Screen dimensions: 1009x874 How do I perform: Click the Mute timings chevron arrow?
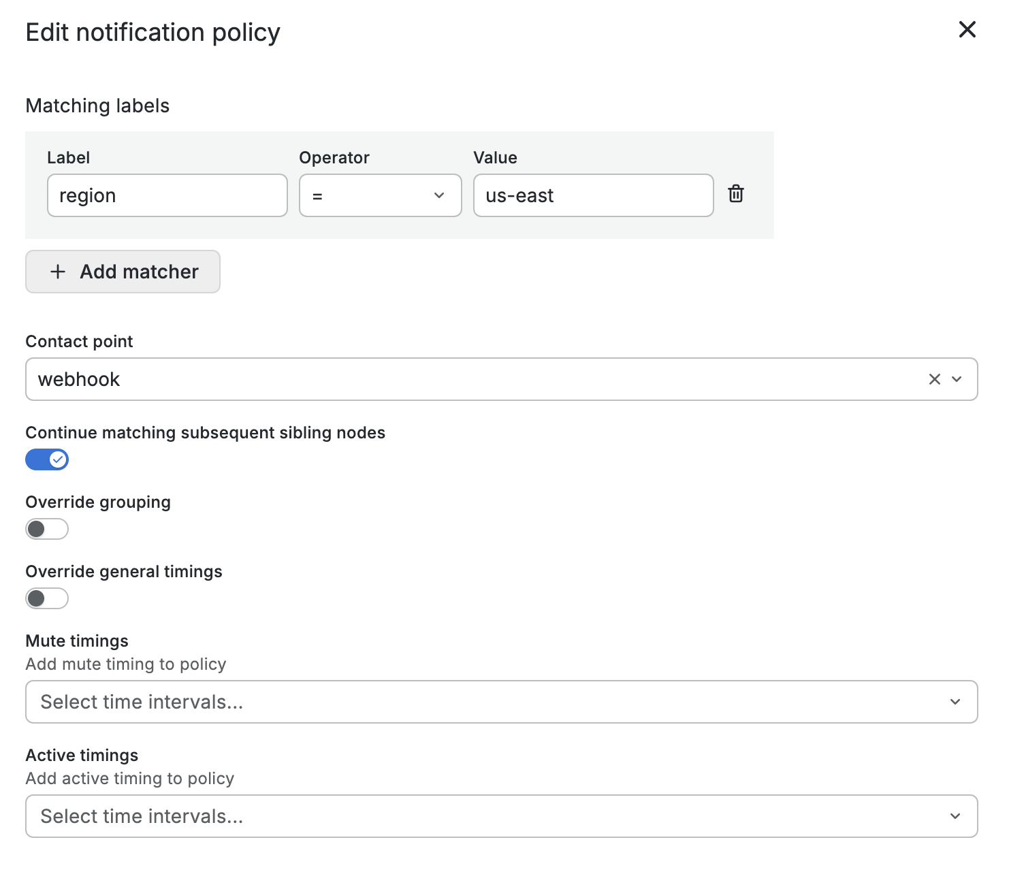pos(955,702)
